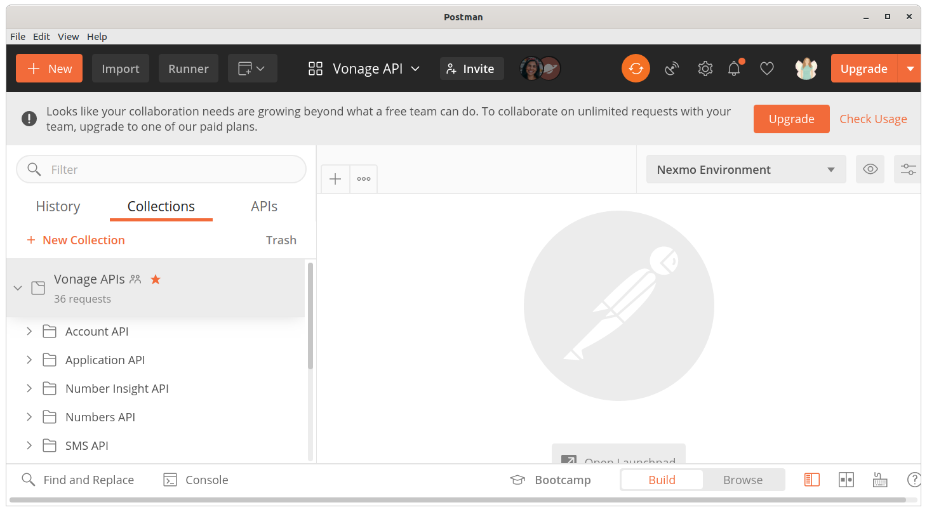Expand the Account API folder
This screenshot has width=927, height=512.
(x=29, y=331)
